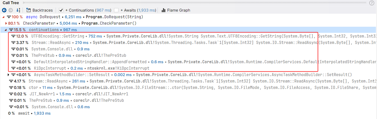Viewport: 377px width, 119px height.
Task: Click the back navigation arrow icon
Action: [x=4, y=10]
